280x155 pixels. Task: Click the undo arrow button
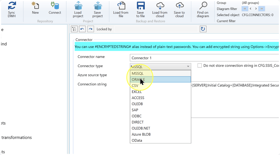click(82, 29)
